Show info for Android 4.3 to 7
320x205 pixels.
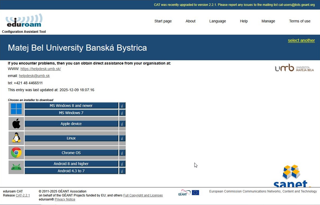pos(122,171)
